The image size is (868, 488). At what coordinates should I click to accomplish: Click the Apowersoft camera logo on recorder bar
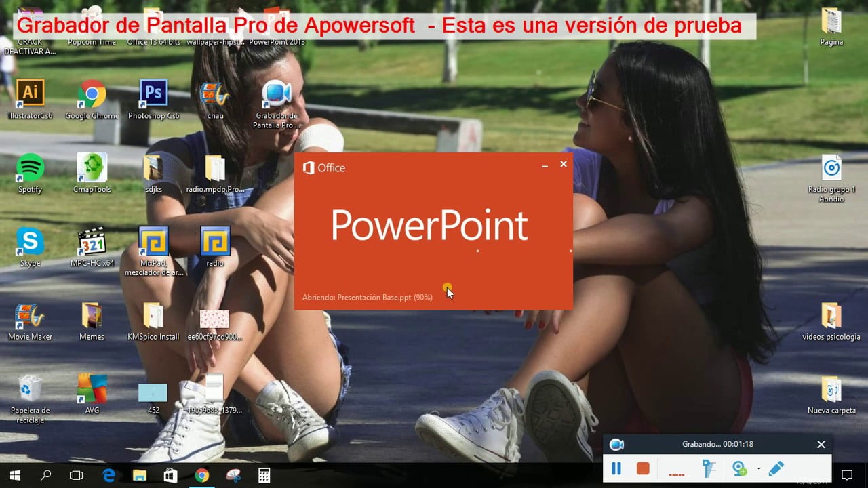616,444
